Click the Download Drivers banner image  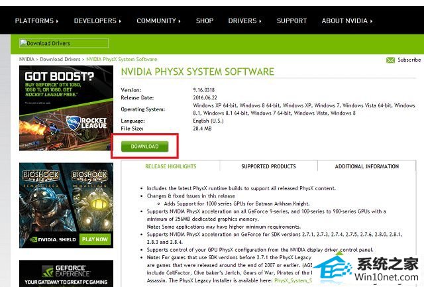[64, 43]
